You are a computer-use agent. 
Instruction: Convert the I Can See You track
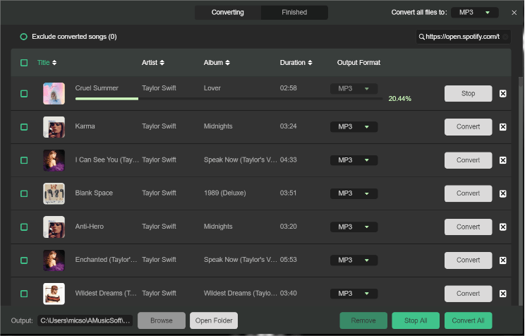tap(468, 160)
